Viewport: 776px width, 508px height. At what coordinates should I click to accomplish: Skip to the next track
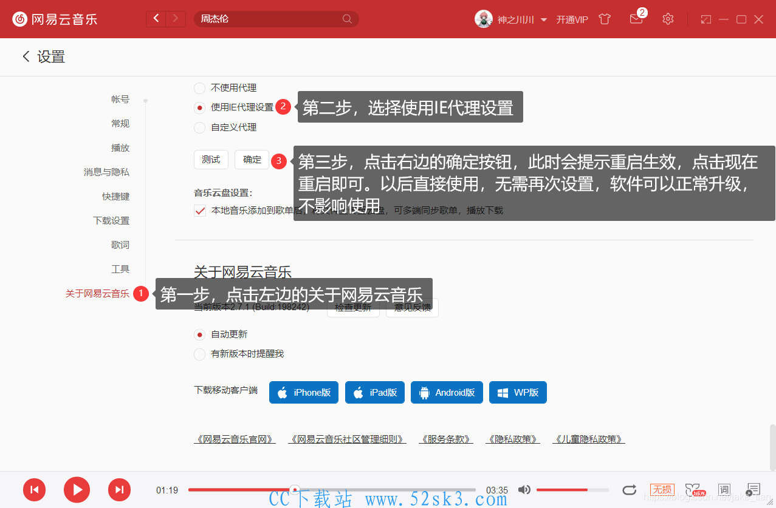pos(119,490)
